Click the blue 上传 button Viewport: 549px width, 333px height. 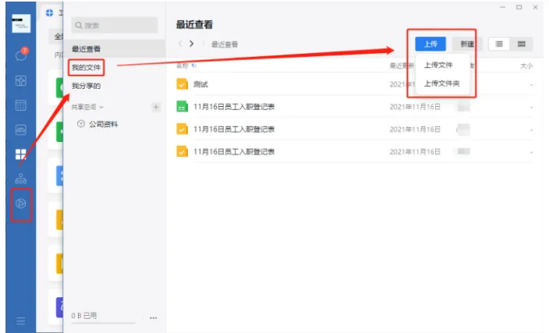point(430,44)
